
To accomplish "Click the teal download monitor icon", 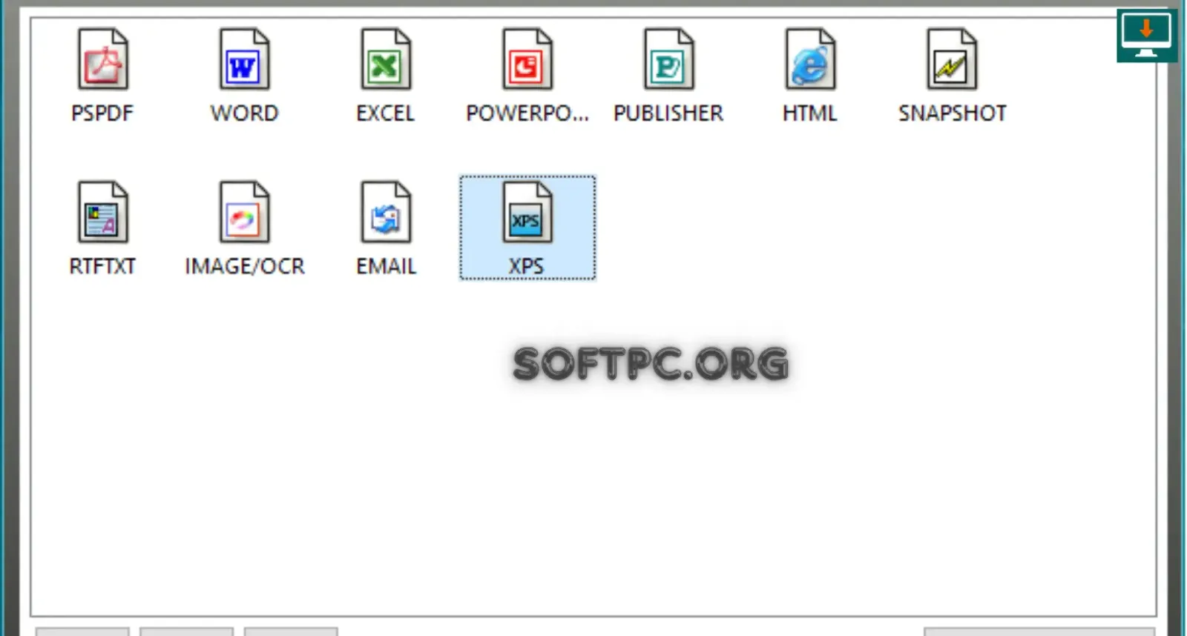I will (1146, 36).
